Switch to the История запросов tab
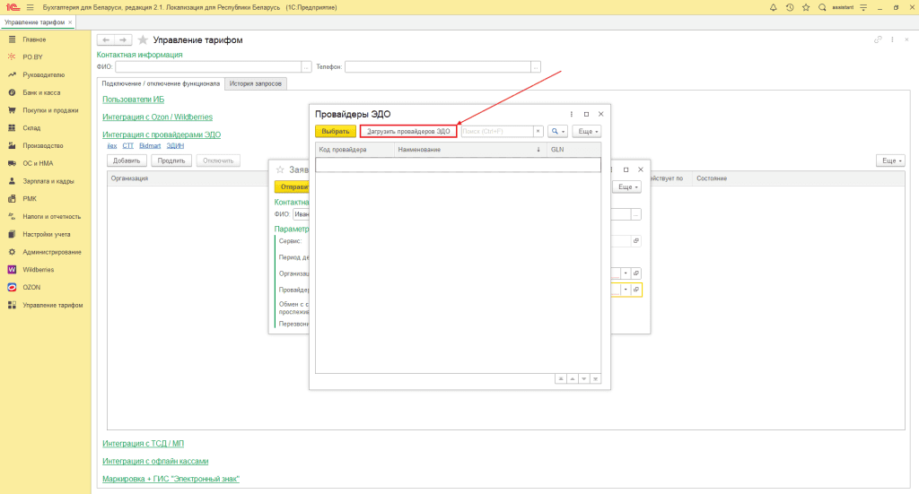This screenshot has height=494, width=919. (255, 83)
